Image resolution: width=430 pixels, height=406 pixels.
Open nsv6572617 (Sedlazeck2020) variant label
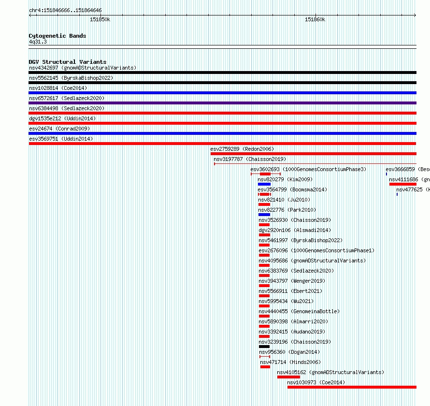coord(67,98)
